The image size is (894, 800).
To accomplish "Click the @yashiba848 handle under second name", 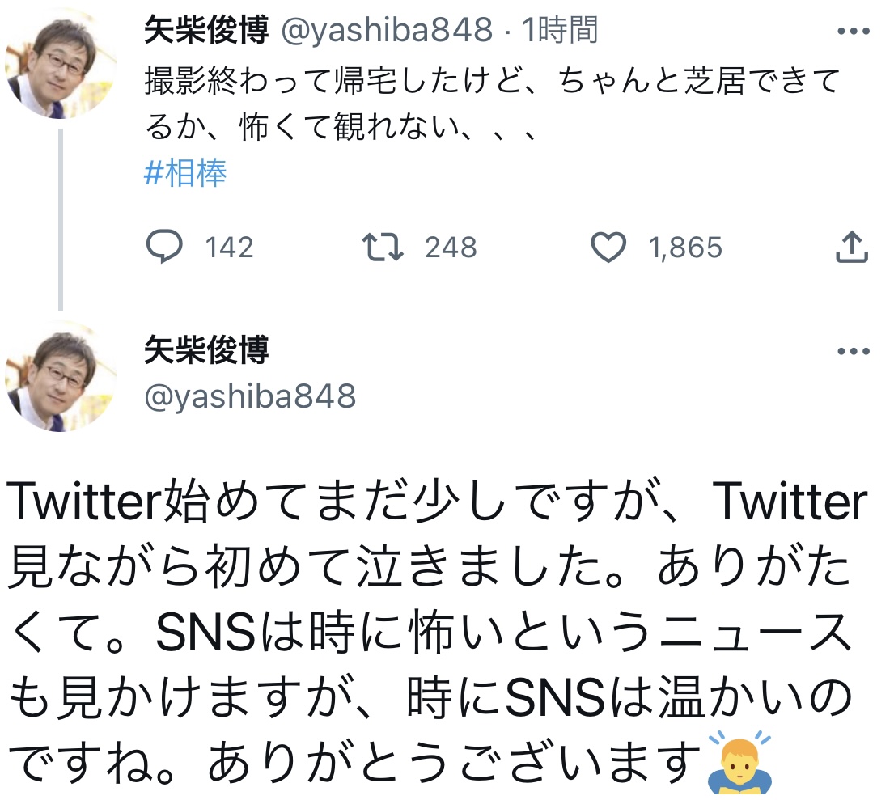I will [250, 396].
